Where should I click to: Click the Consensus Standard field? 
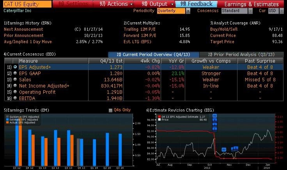pyautogui.click(x=234, y=11)
